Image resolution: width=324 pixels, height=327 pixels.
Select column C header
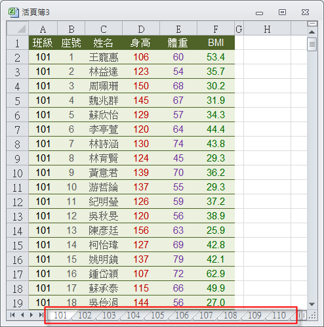(104, 28)
